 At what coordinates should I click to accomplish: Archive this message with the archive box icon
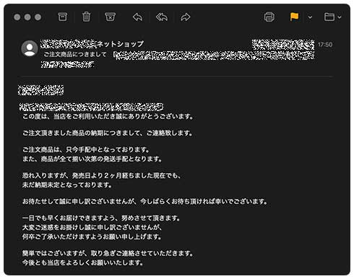pos(63,17)
